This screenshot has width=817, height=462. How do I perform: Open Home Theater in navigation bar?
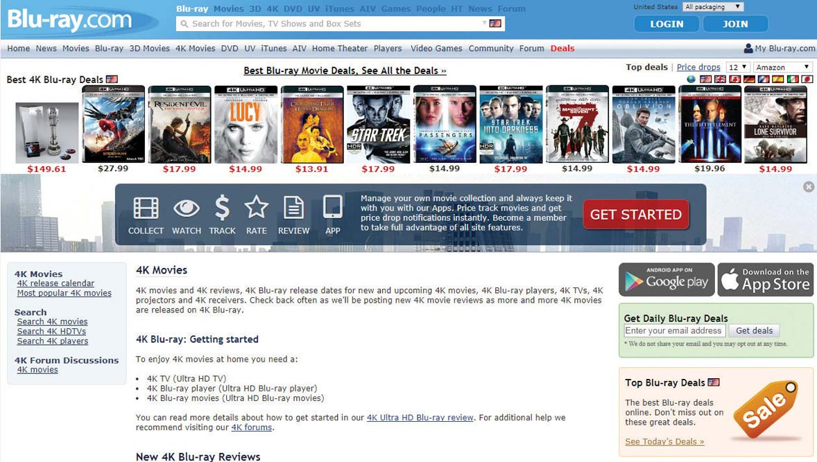(340, 48)
